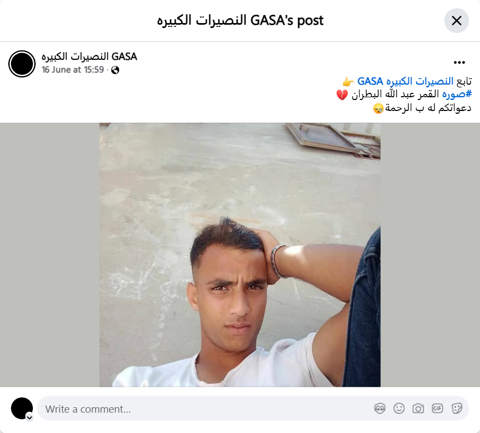Focus the Write a comment field
The image size is (480, 433).
point(253,408)
